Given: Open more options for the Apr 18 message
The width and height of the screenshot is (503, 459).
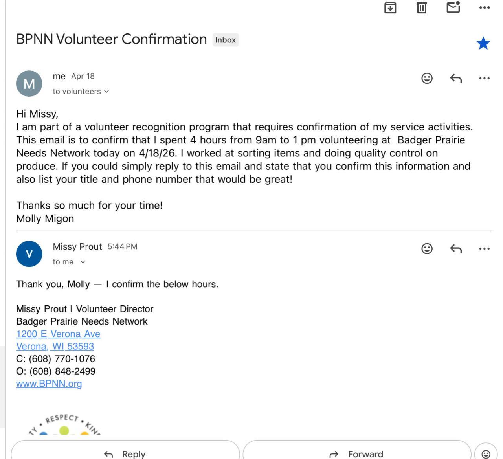Looking at the screenshot, I should (485, 78).
